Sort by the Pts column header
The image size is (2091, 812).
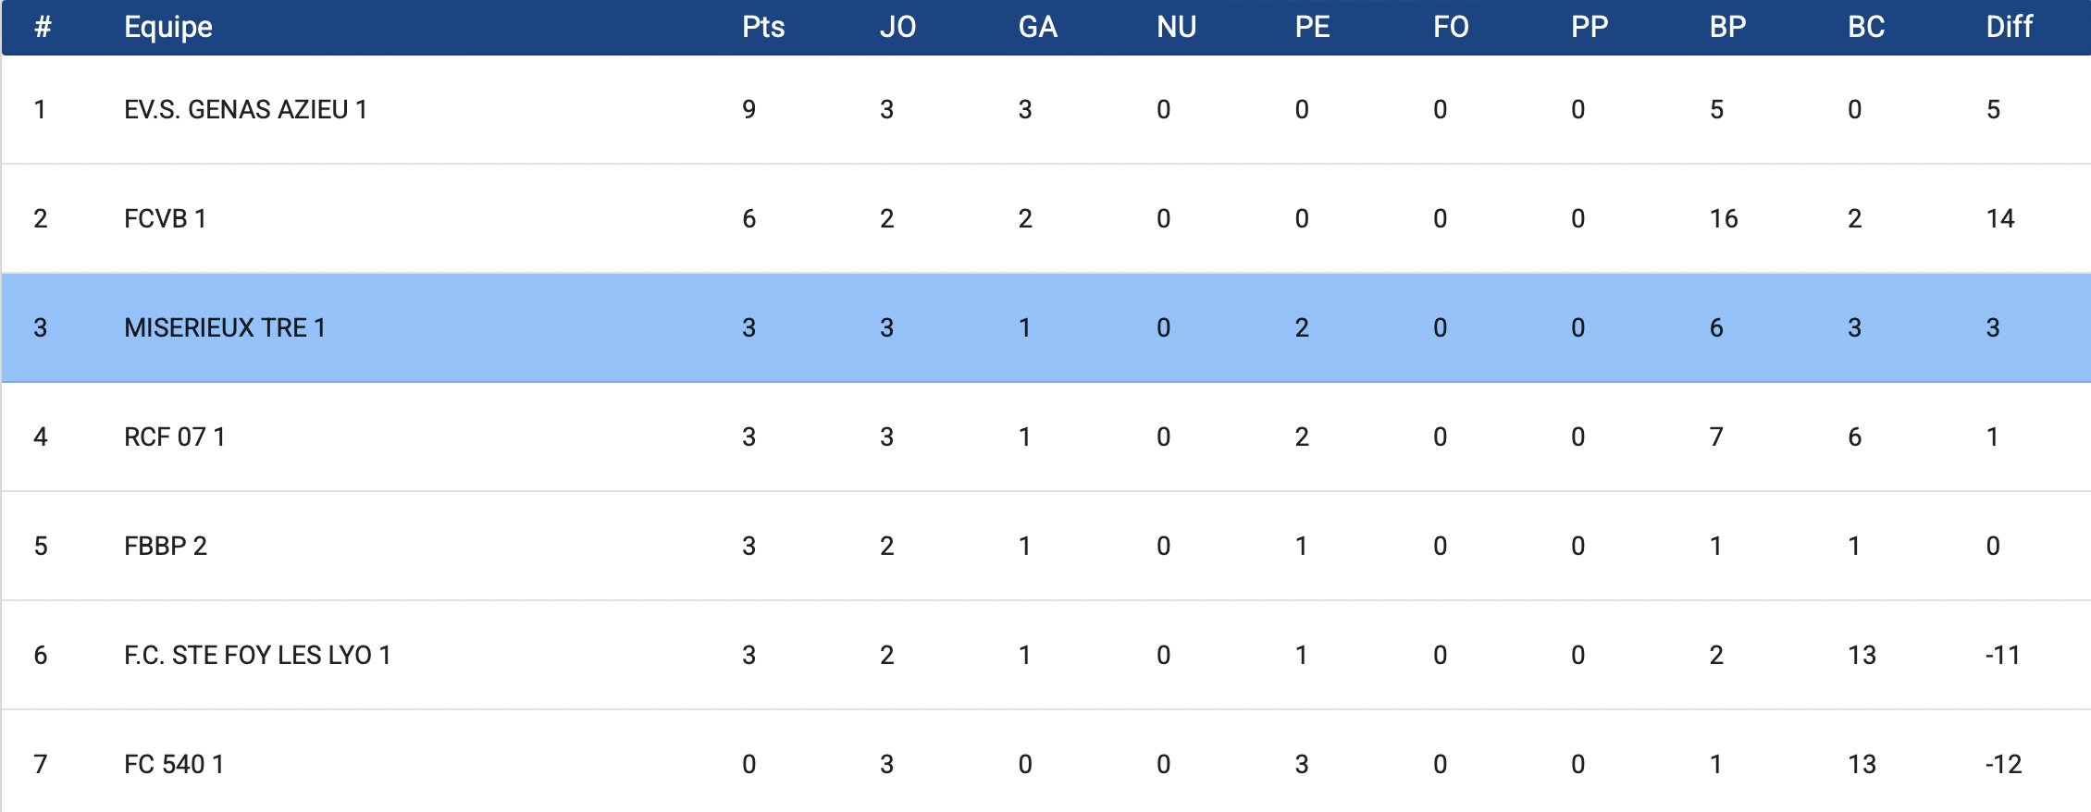763,27
